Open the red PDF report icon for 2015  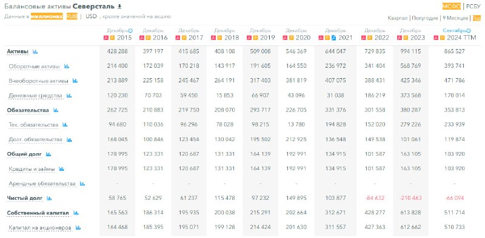(105, 38)
